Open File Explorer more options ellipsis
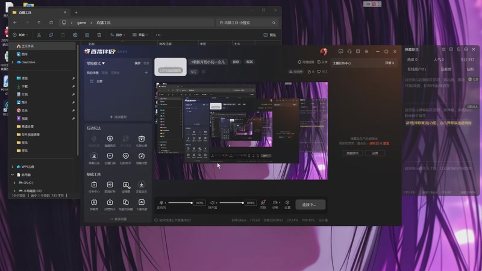The image size is (482, 271). point(158,35)
